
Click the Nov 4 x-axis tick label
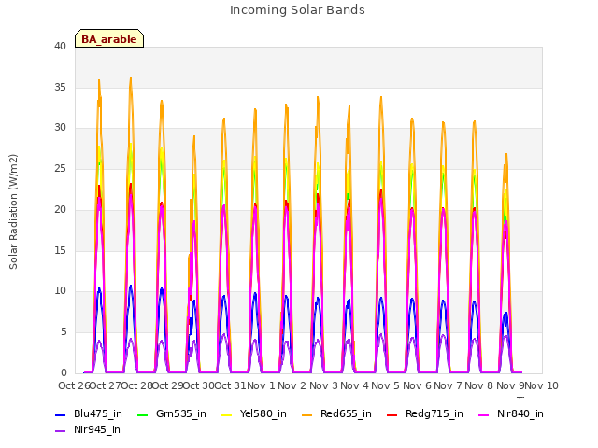355,385
